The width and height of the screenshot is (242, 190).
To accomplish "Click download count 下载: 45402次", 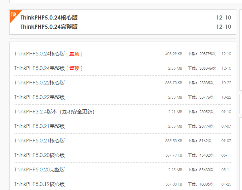I will tap(201, 155).
